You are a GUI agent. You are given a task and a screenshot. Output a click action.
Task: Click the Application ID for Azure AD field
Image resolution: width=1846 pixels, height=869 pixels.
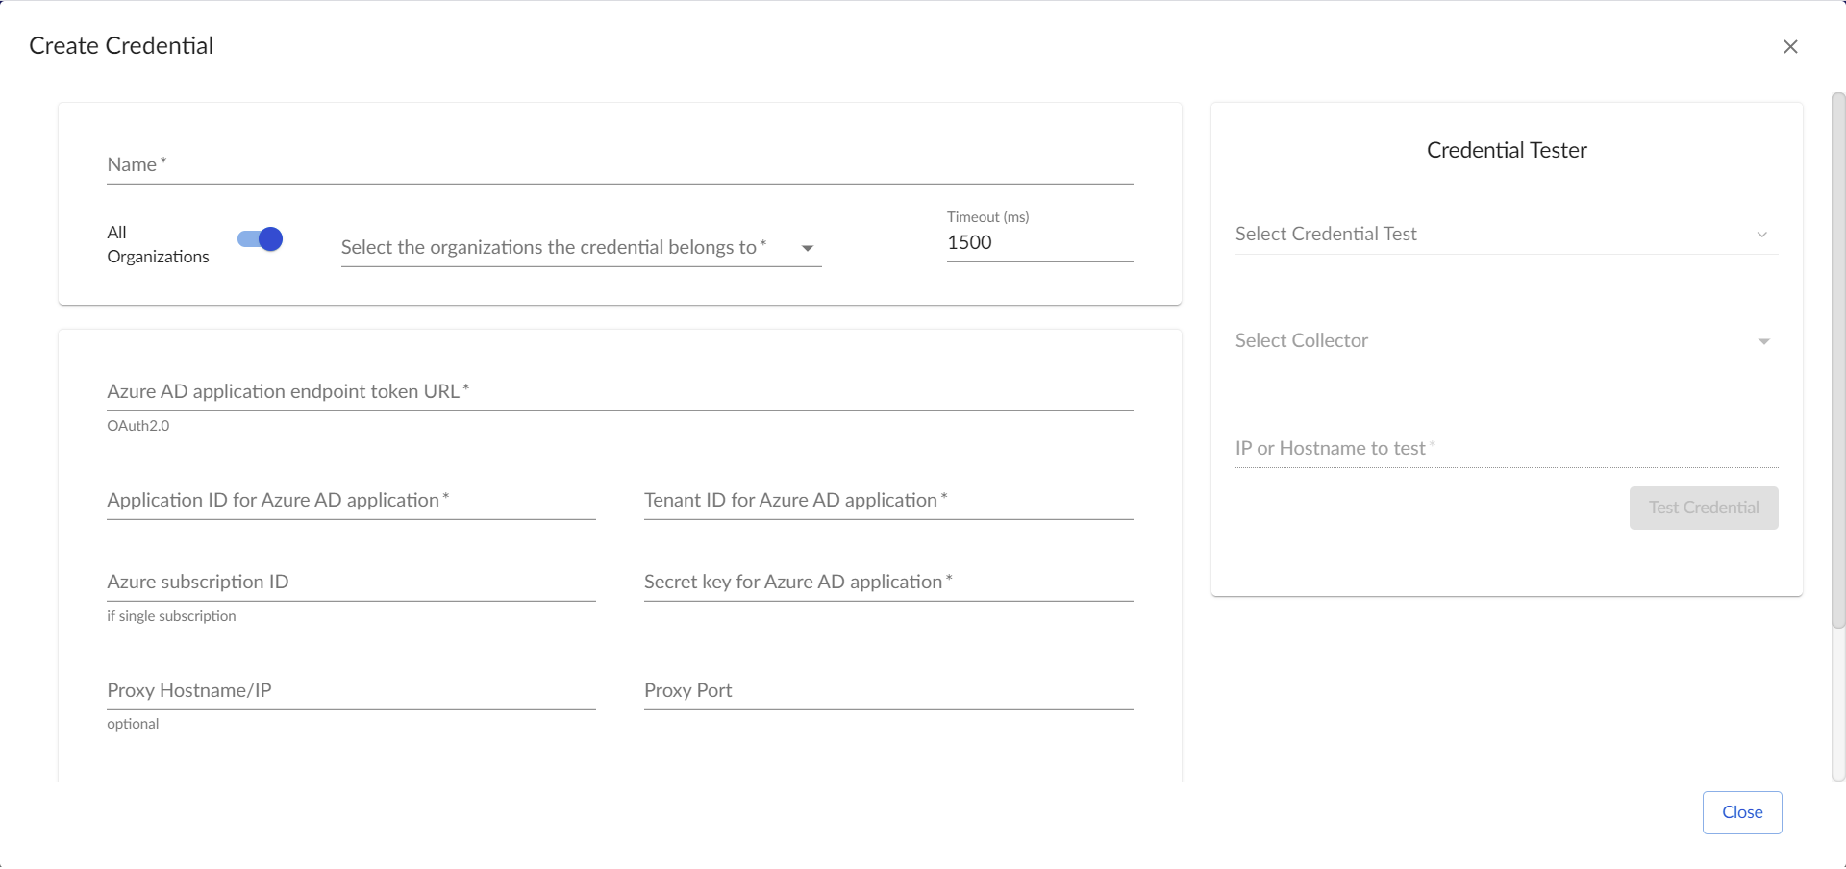pos(351,501)
